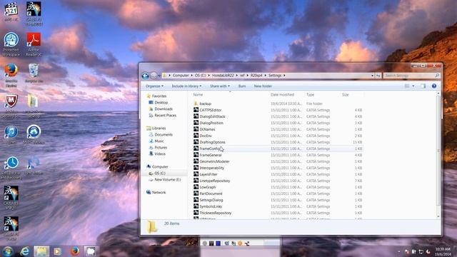
Task: Click the Explorer back navigation arrow
Action: (145, 76)
